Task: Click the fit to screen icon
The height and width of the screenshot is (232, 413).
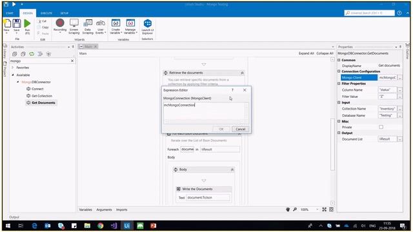Action: [324, 209]
